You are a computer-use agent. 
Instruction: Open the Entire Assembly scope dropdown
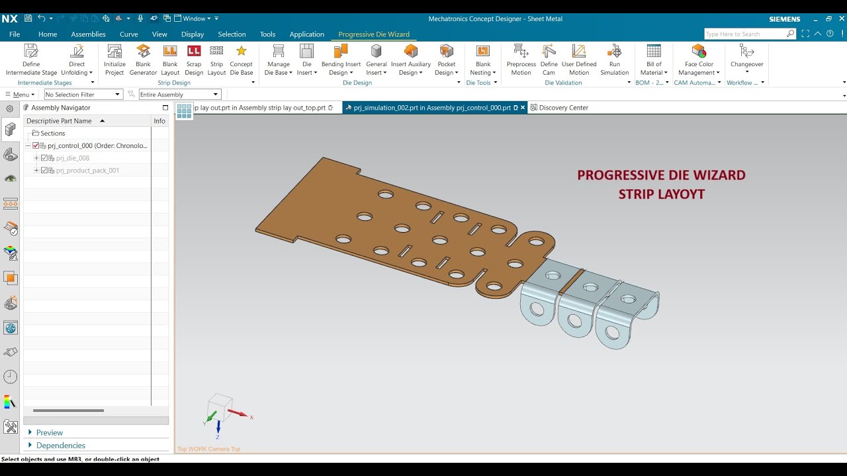(x=179, y=95)
